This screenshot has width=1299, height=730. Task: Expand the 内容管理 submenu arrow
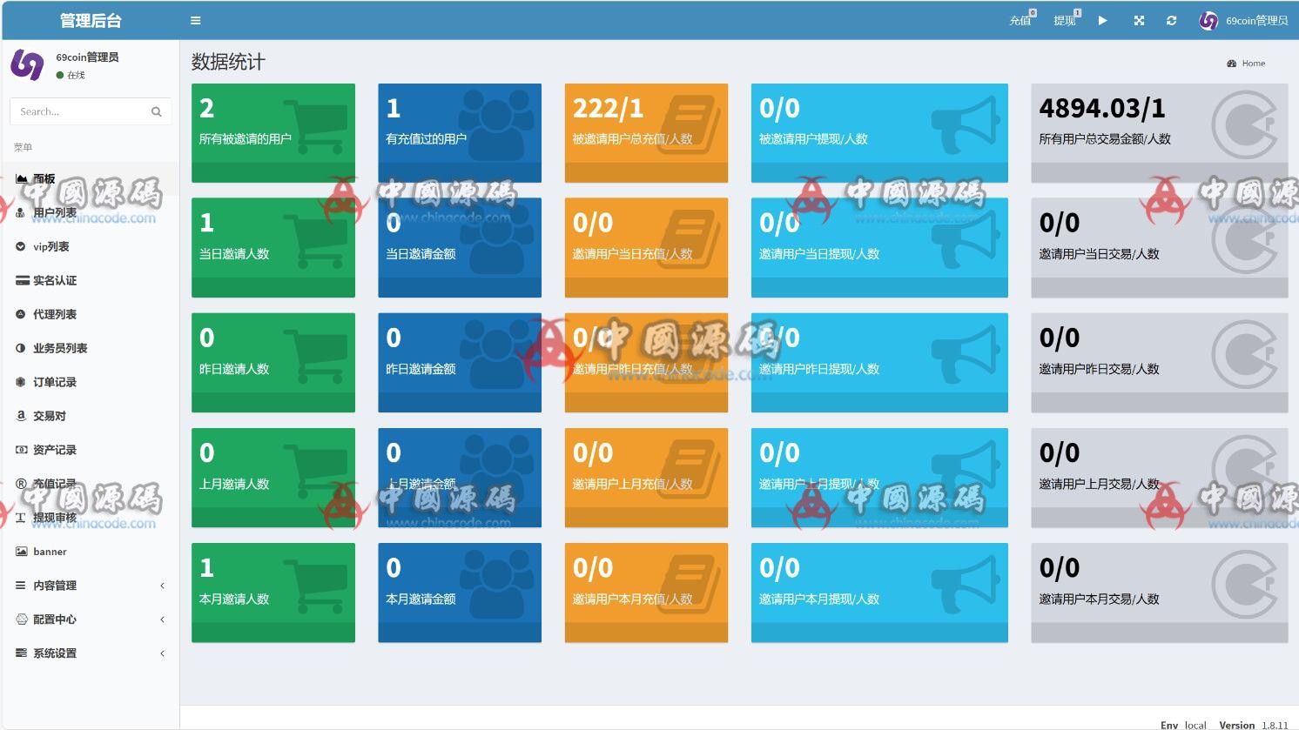coord(162,586)
